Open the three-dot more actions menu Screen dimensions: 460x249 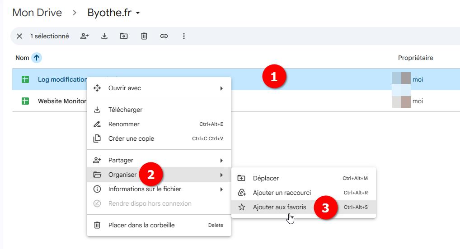(x=184, y=36)
